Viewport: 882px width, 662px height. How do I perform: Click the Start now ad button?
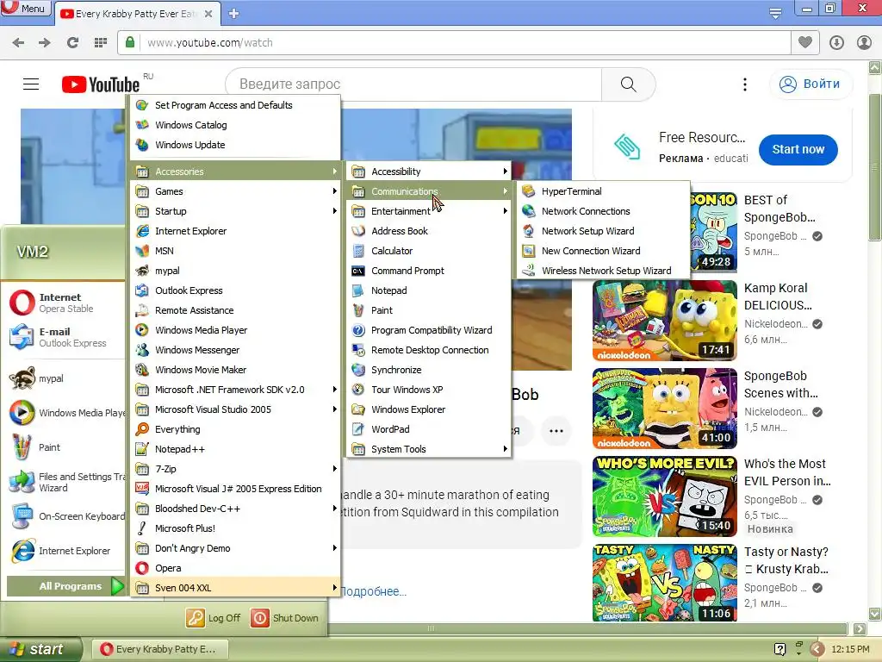click(798, 149)
